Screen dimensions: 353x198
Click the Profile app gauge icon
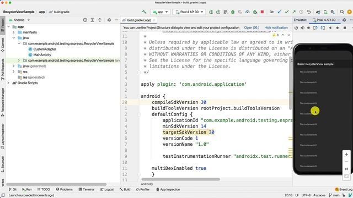tap(248, 12)
